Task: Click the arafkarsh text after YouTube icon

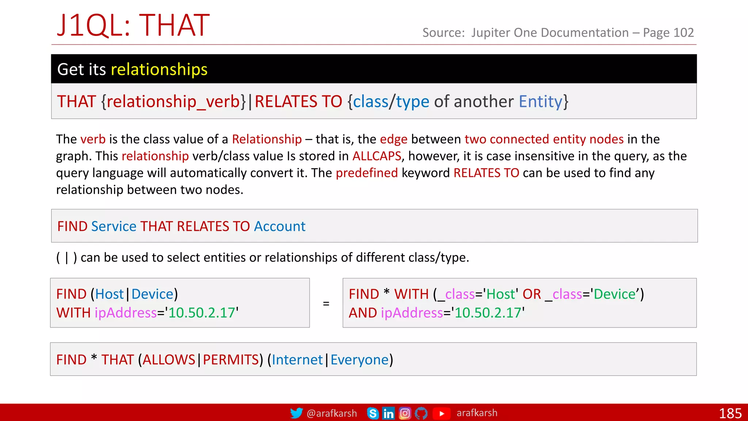Action: click(x=477, y=413)
